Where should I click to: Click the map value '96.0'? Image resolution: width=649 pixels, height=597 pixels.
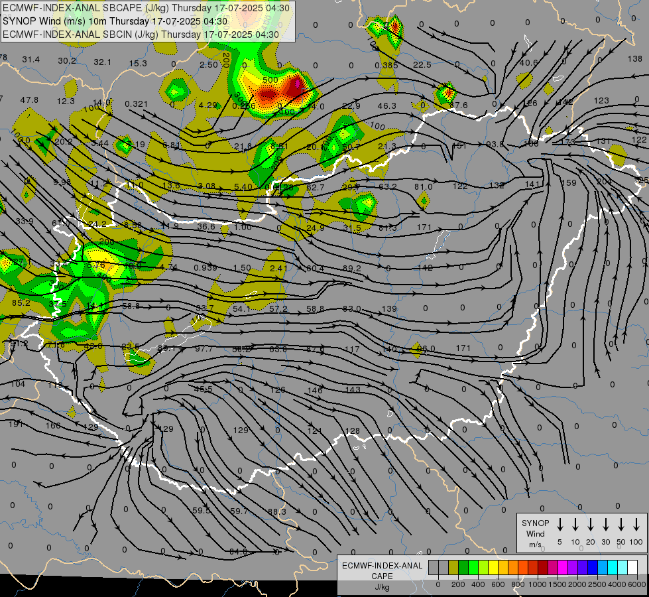pyautogui.click(x=426, y=349)
